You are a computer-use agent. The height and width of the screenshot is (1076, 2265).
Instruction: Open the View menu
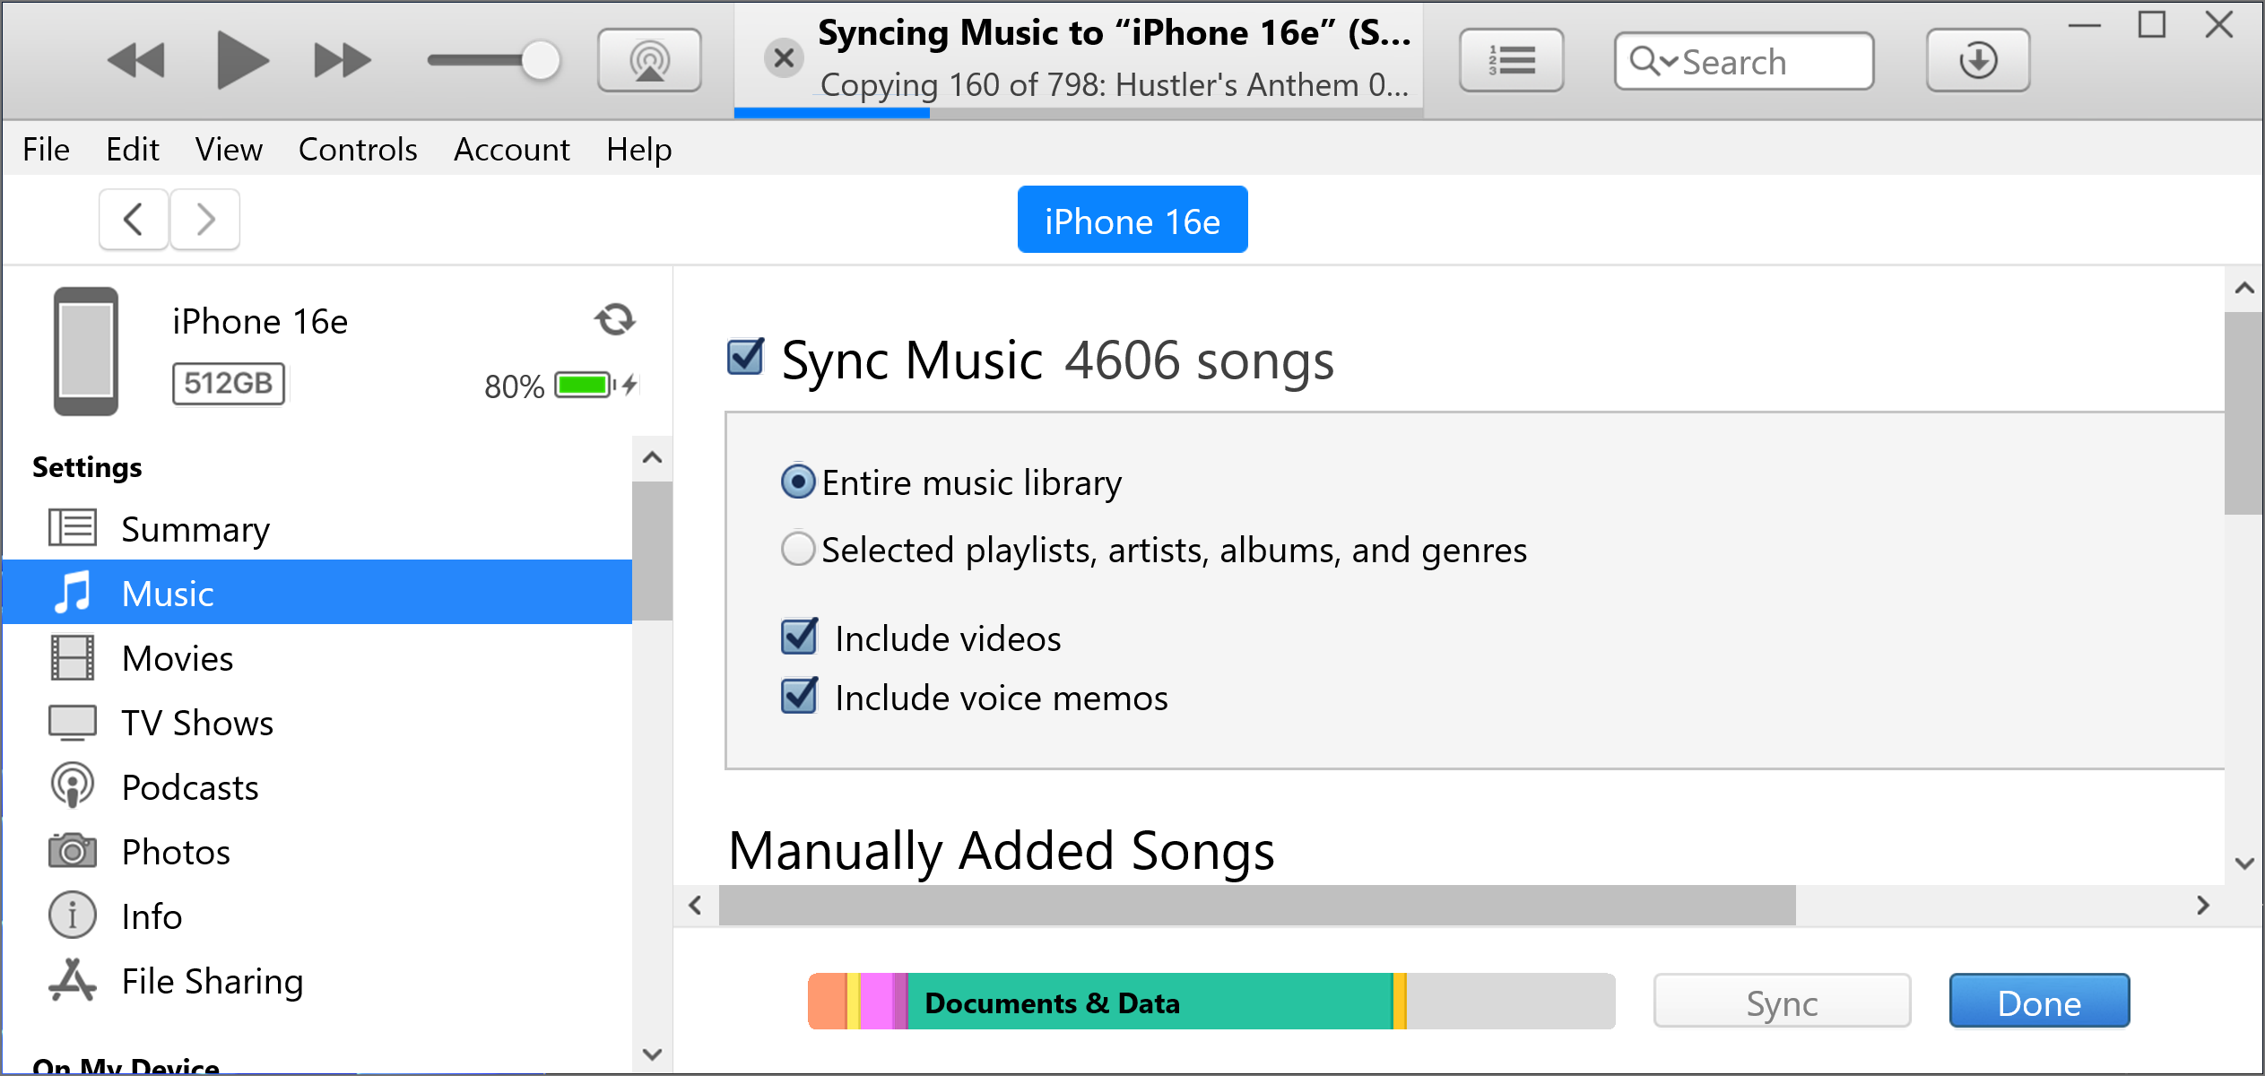tap(229, 149)
